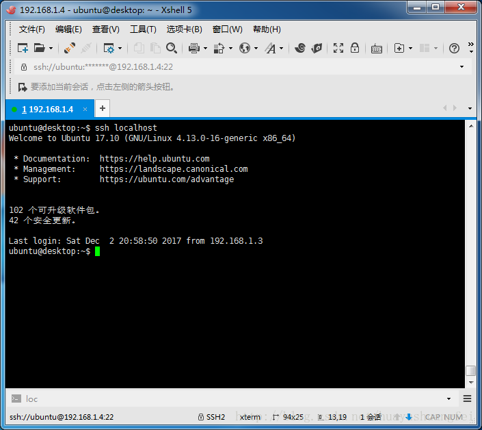The image size is (482, 430).
Task: Expand the Open folder dropdown arrow
Action: pos(51,49)
